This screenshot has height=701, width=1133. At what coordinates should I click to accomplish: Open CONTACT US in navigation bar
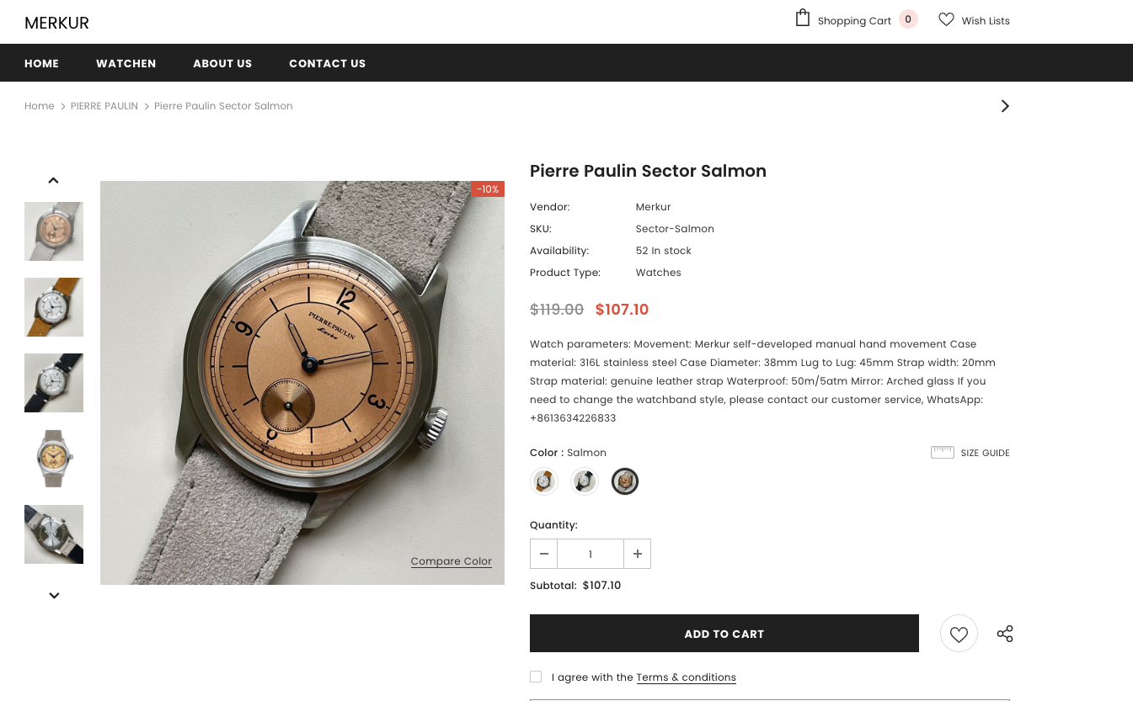[327, 63]
